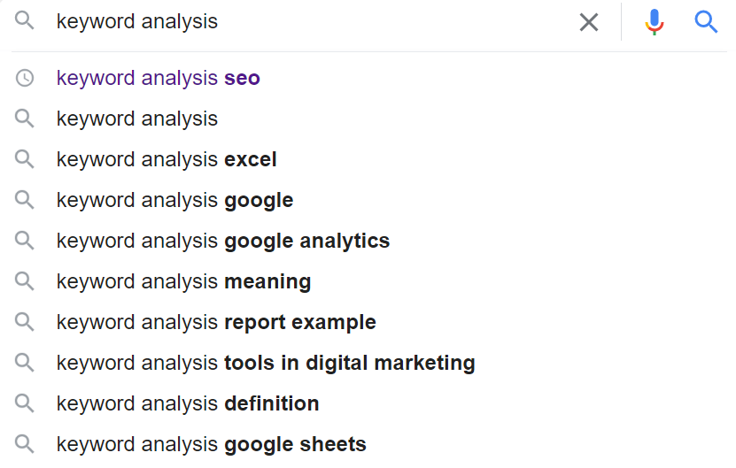Viewport: 736px width, 468px height.
Task: Choose the 'keyword analysis meaning' suggestion
Action: 183,281
